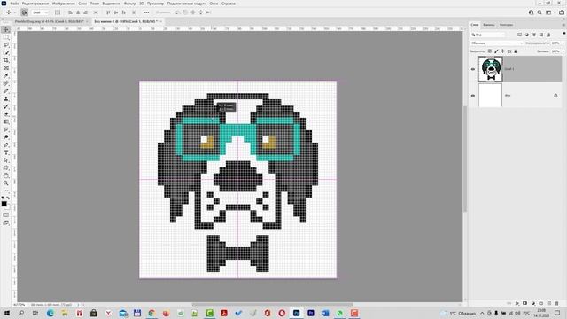Select the Path Selection tool
The height and width of the screenshot is (319, 567).
(x=6, y=159)
